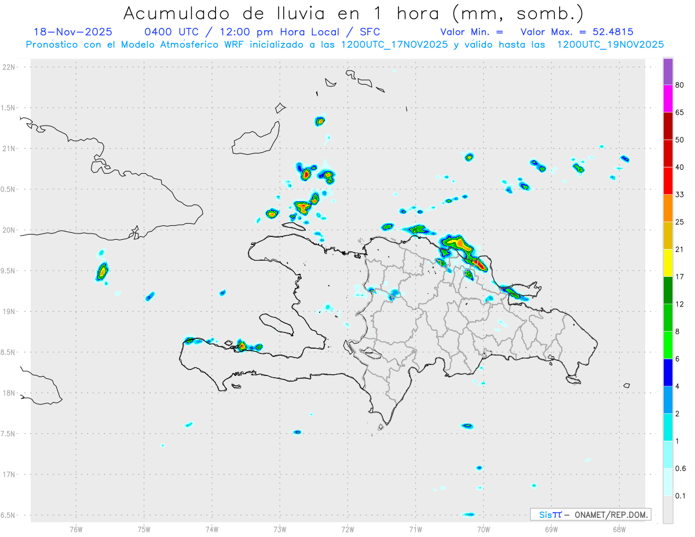
Task: Click the map title 'Acumulado de lluvia en 1 hora'
Action: click(x=284, y=13)
